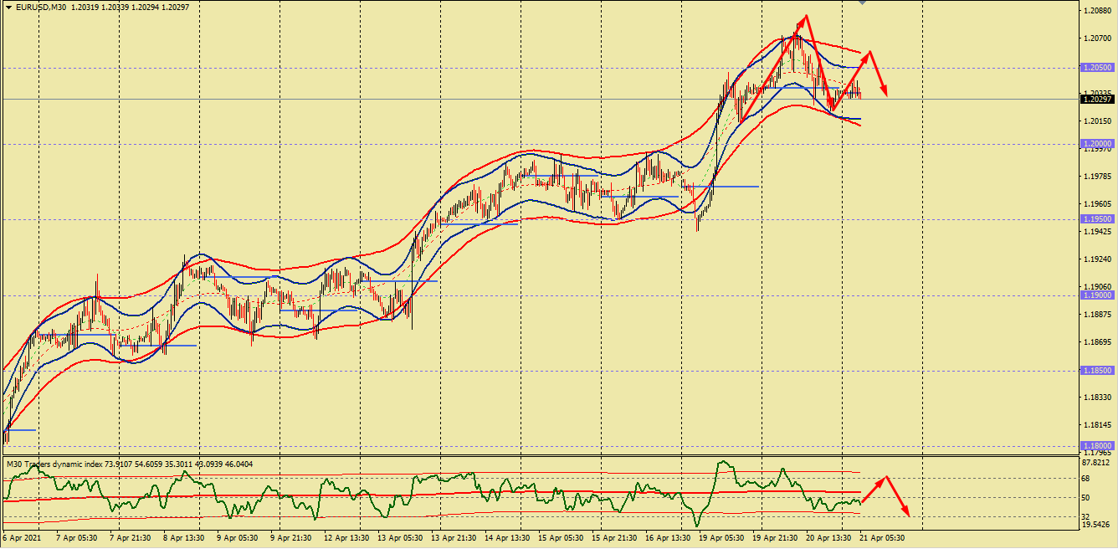The image size is (1118, 549).
Task: Click the 1.19500 level label on price axis
Action: click(x=1096, y=219)
